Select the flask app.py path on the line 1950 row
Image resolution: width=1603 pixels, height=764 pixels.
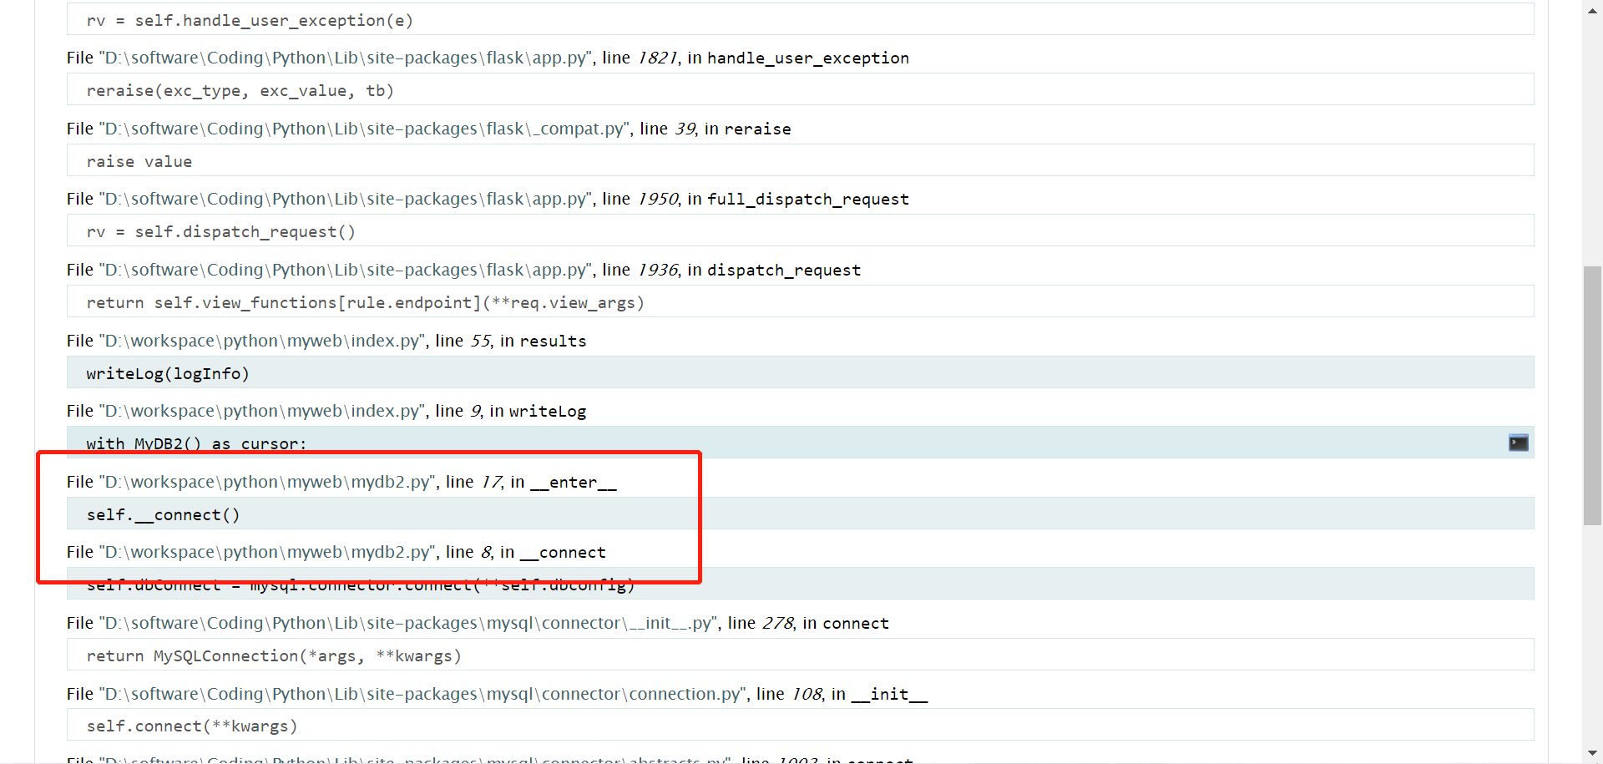tap(346, 199)
